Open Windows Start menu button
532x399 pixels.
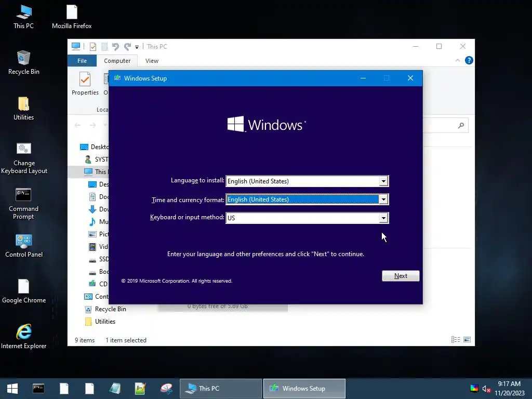(x=12, y=389)
